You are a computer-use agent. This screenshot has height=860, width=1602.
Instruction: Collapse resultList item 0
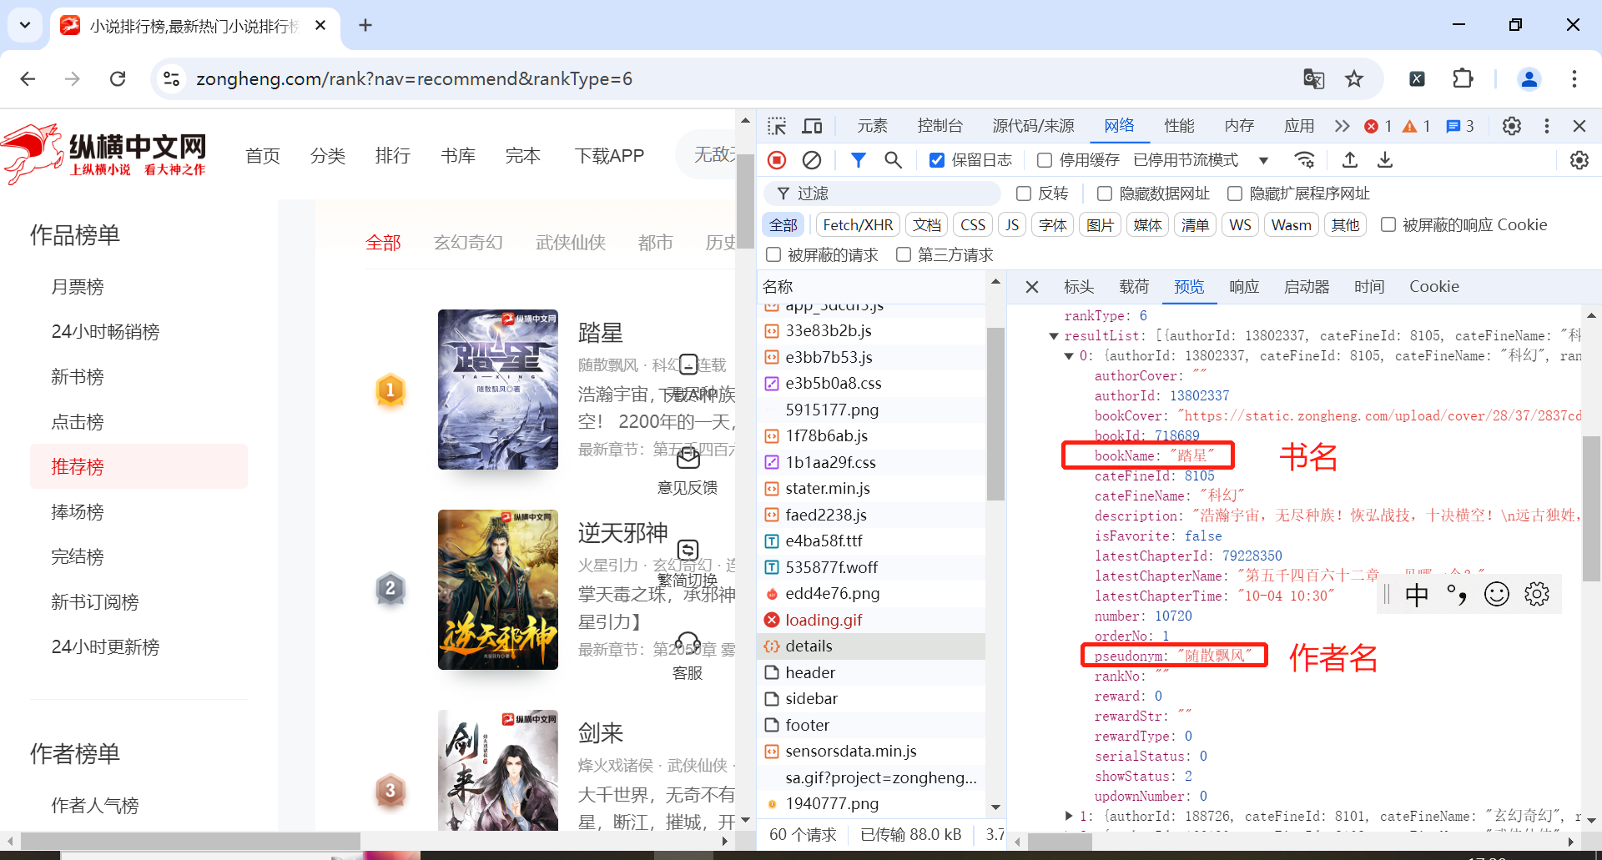[1069, 356]
